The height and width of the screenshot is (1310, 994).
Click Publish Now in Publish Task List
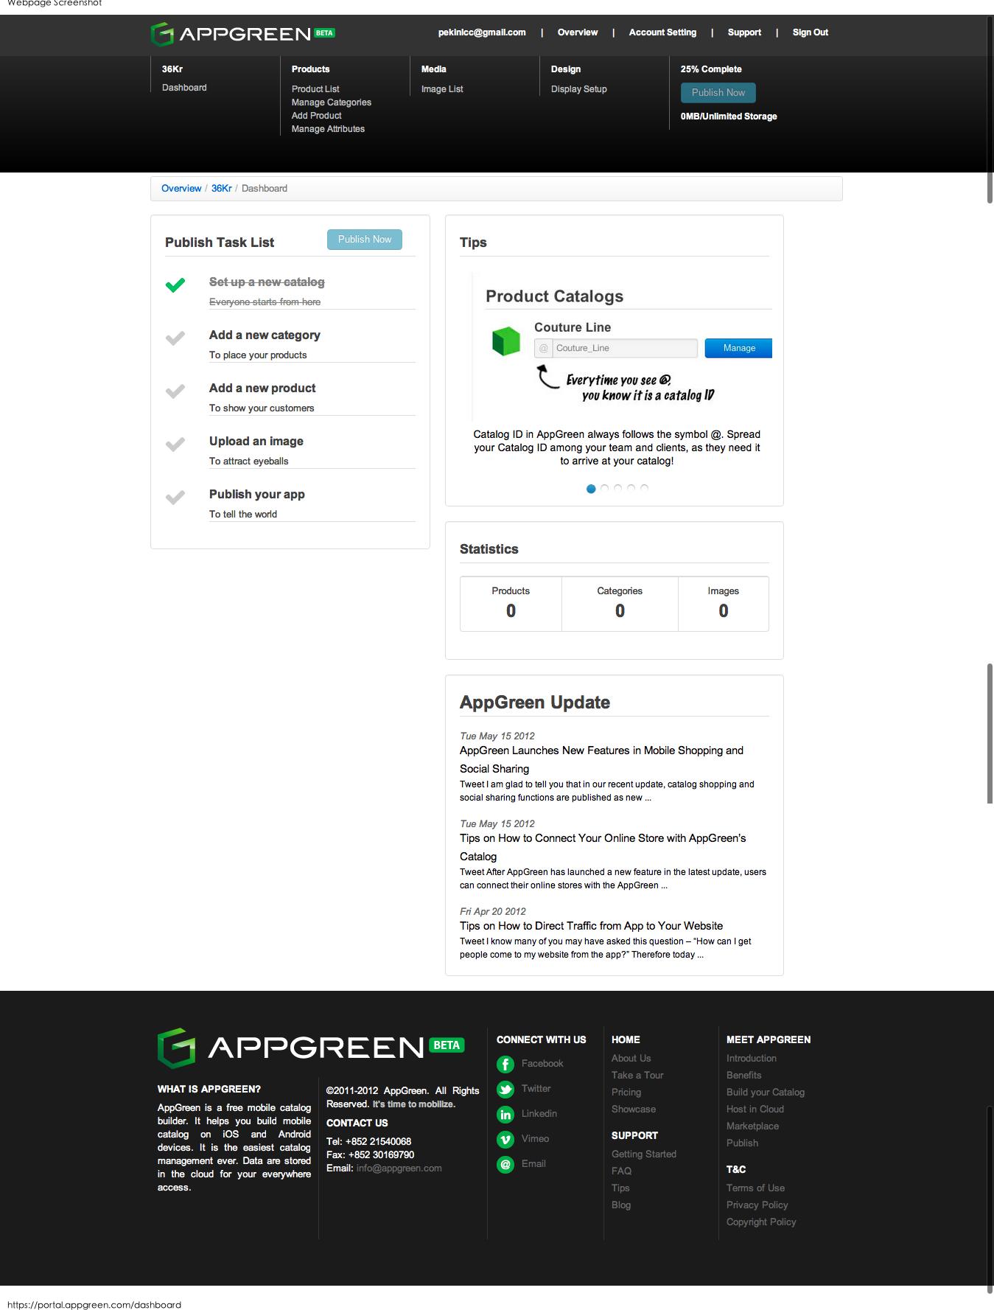[x=365, y=240]
